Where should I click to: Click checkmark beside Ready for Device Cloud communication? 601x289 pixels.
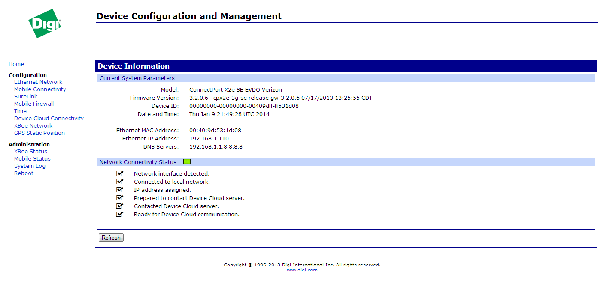click(x=120, y=214)
